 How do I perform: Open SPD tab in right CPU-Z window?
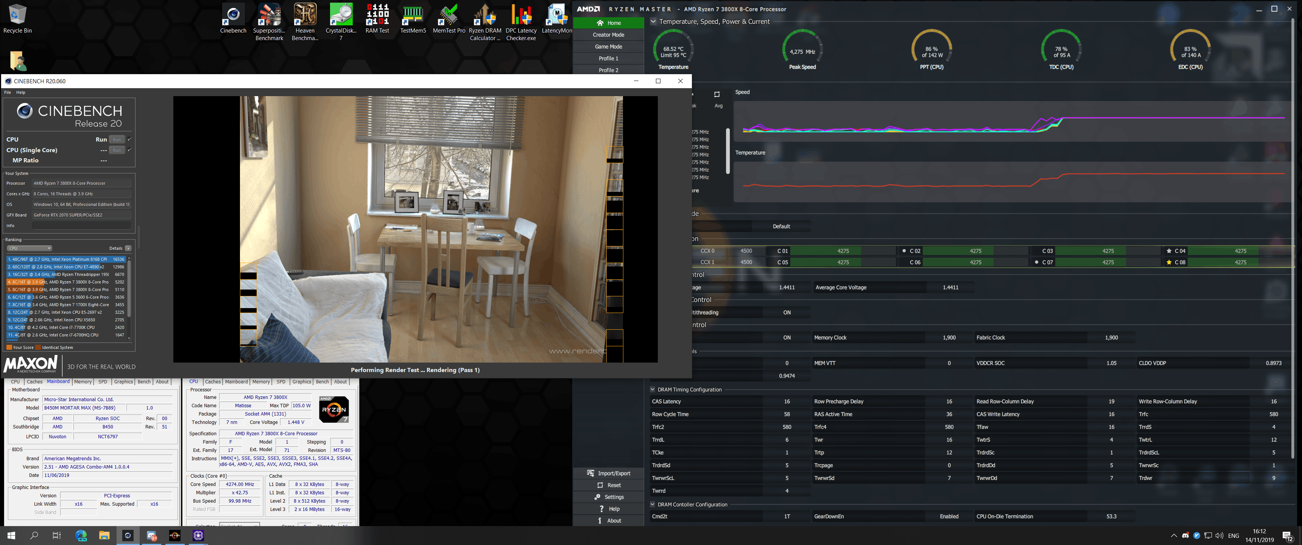point(281,382)
